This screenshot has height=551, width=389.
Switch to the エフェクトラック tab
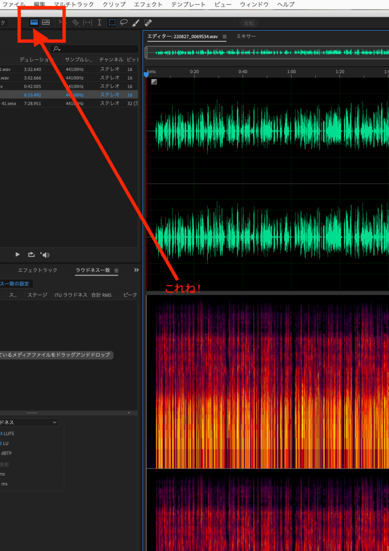38,270
